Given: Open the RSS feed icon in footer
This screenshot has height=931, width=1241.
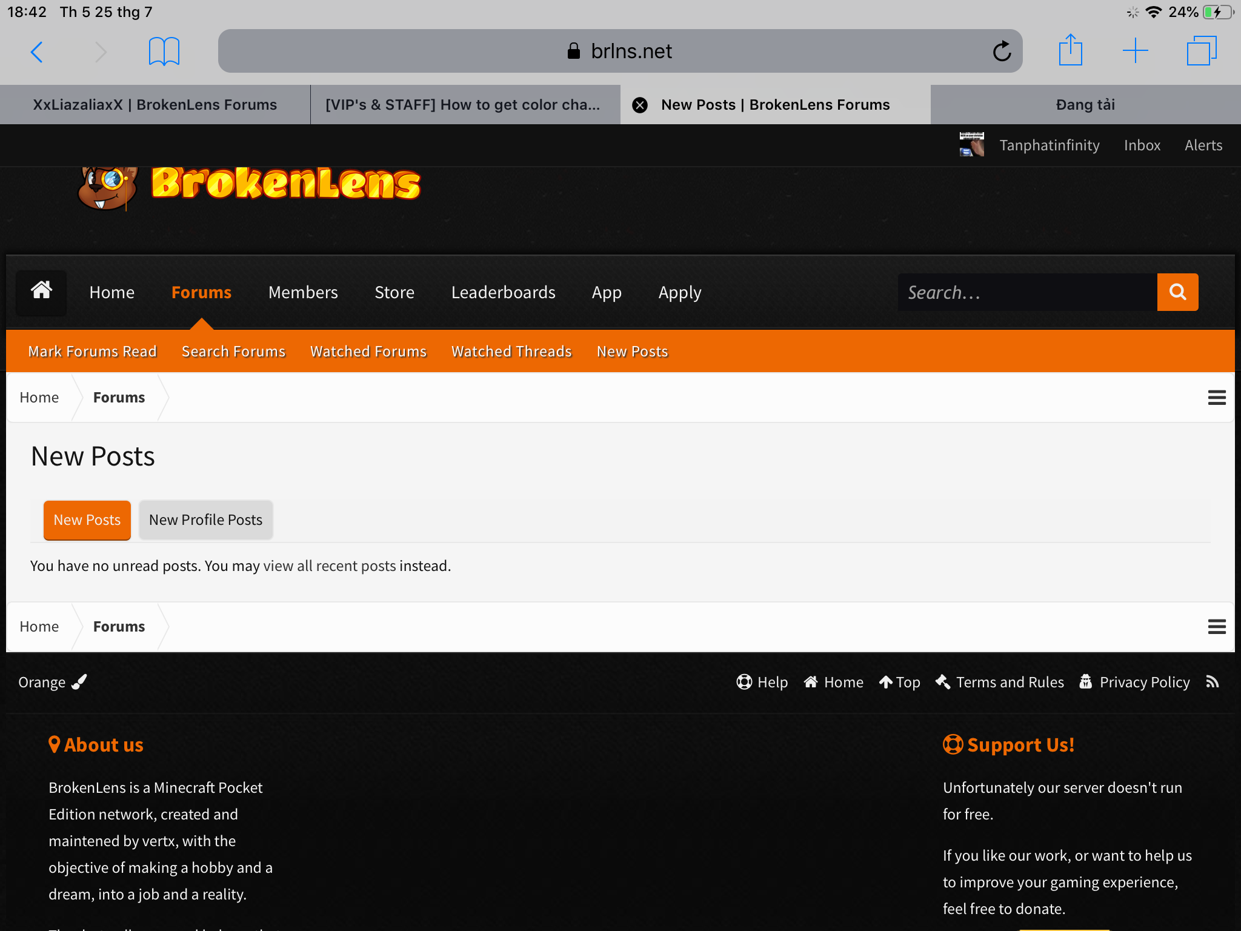Looking at the screenshot, I should coord(1212,682).
